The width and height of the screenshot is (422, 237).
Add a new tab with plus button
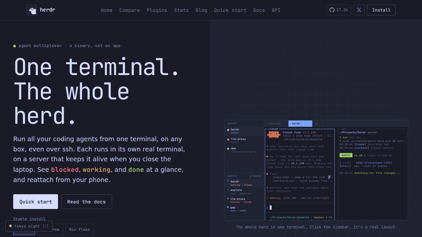317,123
